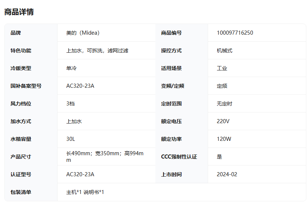The height and width of the screenshot is (205, 307).
Task: Select 上加水 in 加水方式 row
Action: click(x=74, y=121)
